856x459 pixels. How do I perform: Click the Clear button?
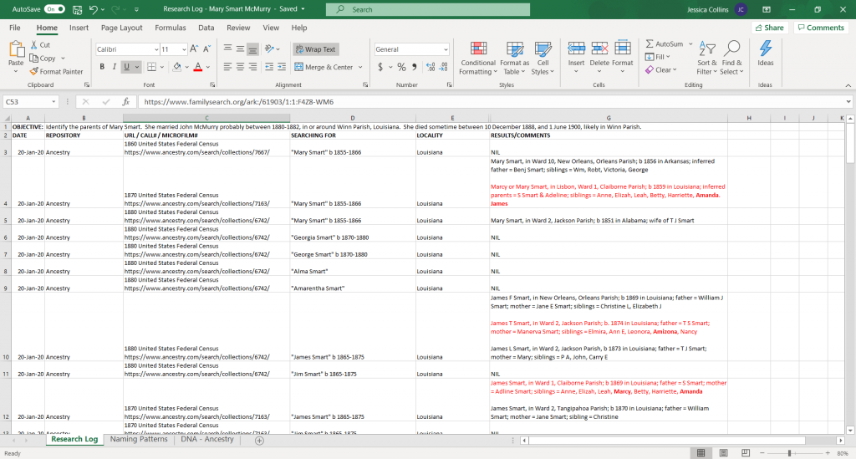[660, 70]
